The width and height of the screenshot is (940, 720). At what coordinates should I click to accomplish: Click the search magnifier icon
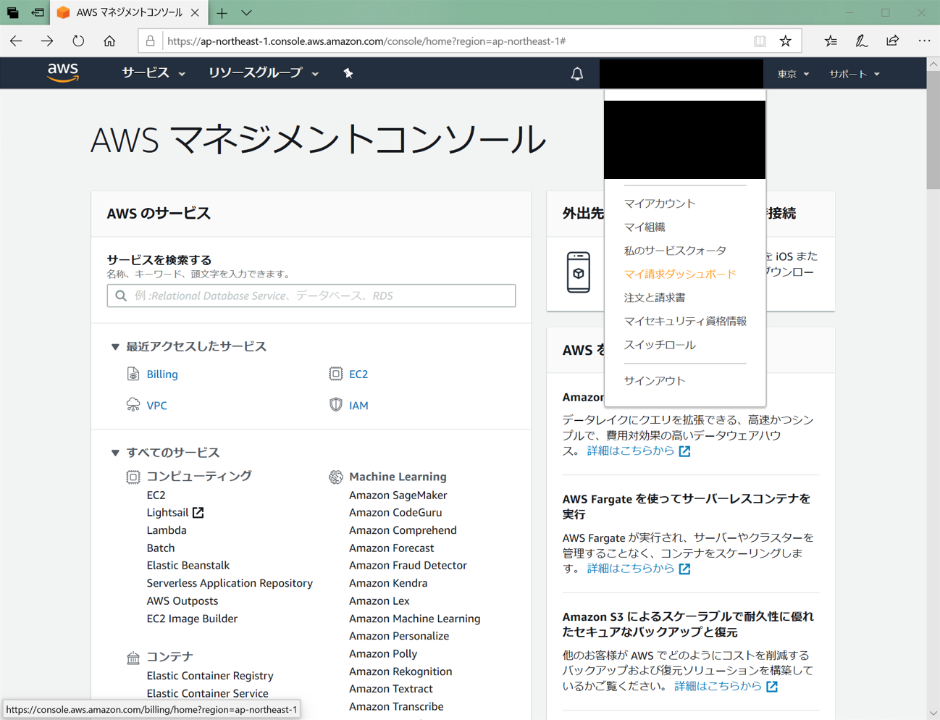[x=121, y=296]
